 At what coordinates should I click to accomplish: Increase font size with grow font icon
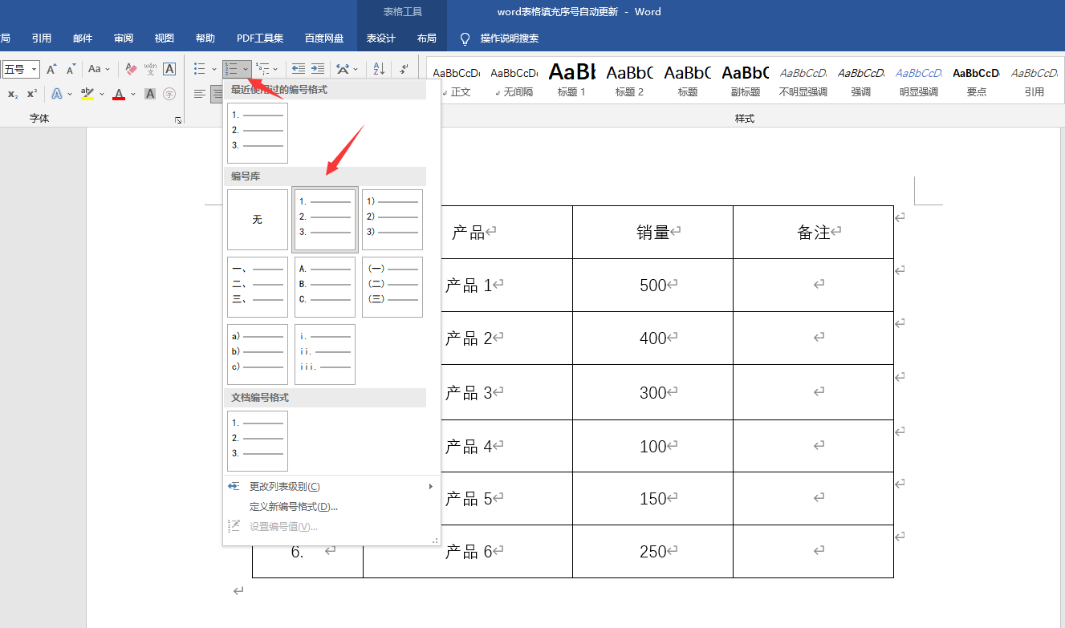(51, 69)
